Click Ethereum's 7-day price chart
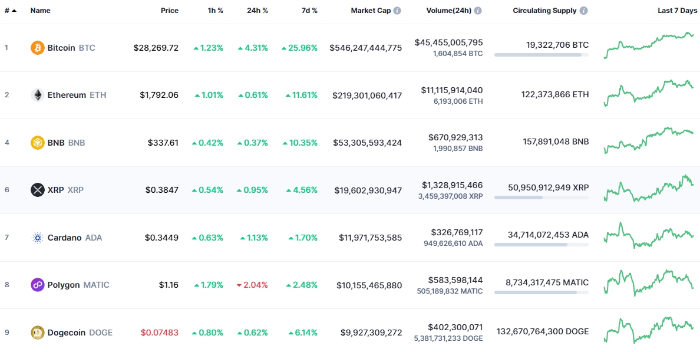 649,93
